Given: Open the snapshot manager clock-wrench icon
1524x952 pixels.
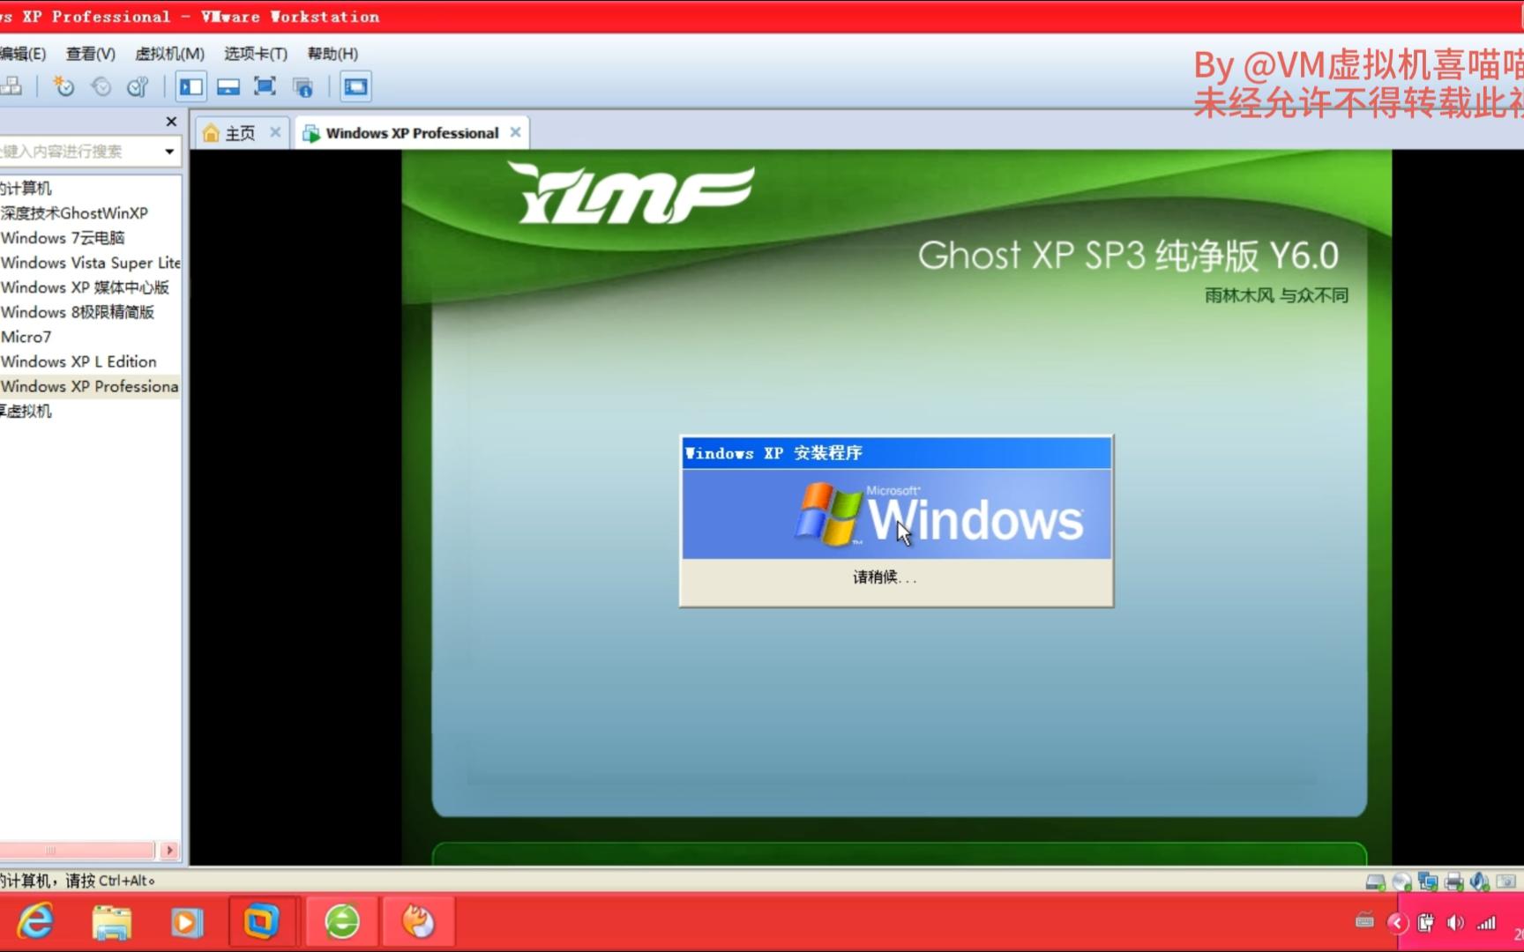Looking at the screenshot, I should tap(138, 86).
